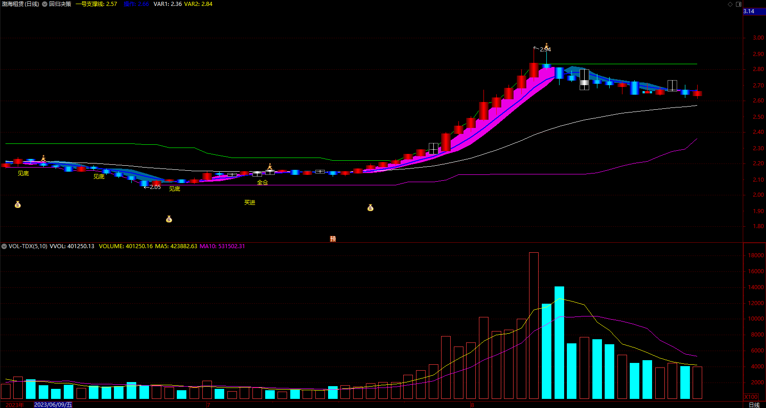Click the 2.50 price axis label
766x408 pixels.
[x=758, y=117]
